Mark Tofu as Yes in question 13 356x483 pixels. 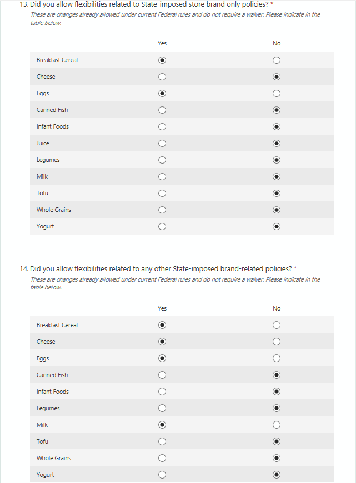162,193
